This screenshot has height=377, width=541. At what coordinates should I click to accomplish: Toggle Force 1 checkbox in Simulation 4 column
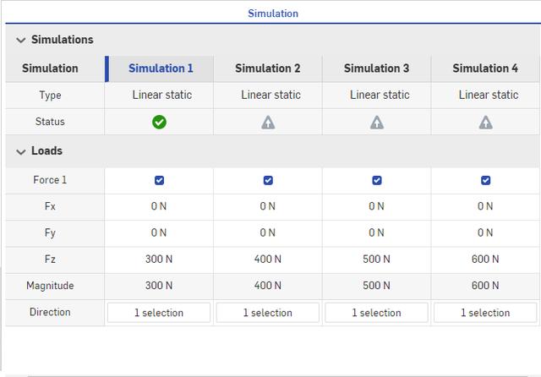[485, 180]
